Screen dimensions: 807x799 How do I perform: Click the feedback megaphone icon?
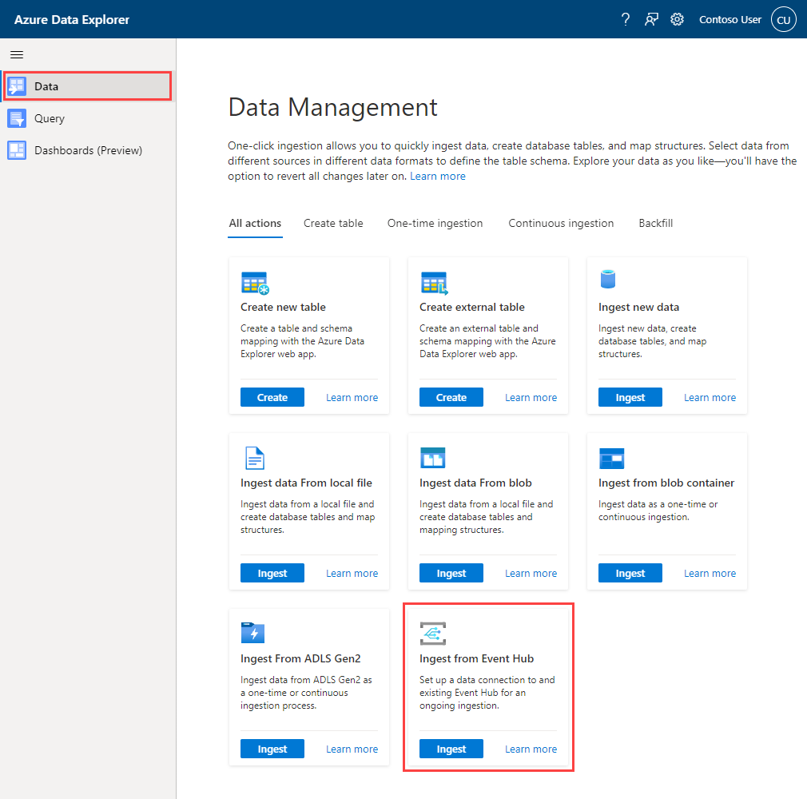point(651,18)
